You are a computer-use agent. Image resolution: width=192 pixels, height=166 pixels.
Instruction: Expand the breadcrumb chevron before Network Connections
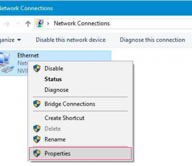48,23
